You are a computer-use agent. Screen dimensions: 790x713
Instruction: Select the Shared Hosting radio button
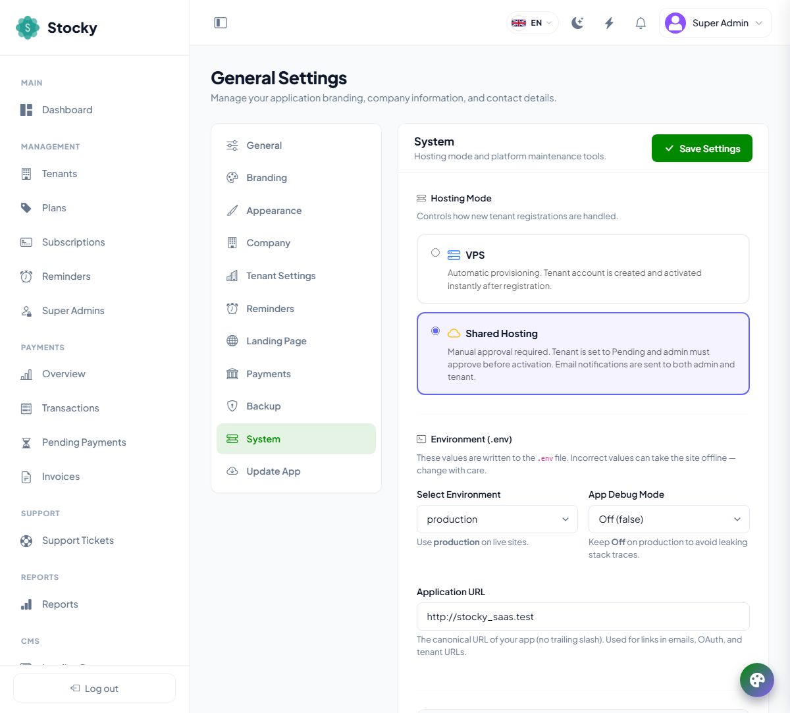pyautogui.click(x=435, y=331)
